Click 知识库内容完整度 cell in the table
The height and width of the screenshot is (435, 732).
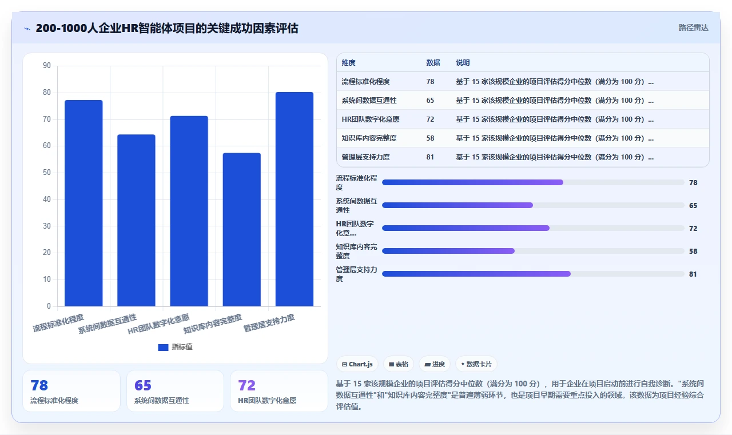(369, 138)
